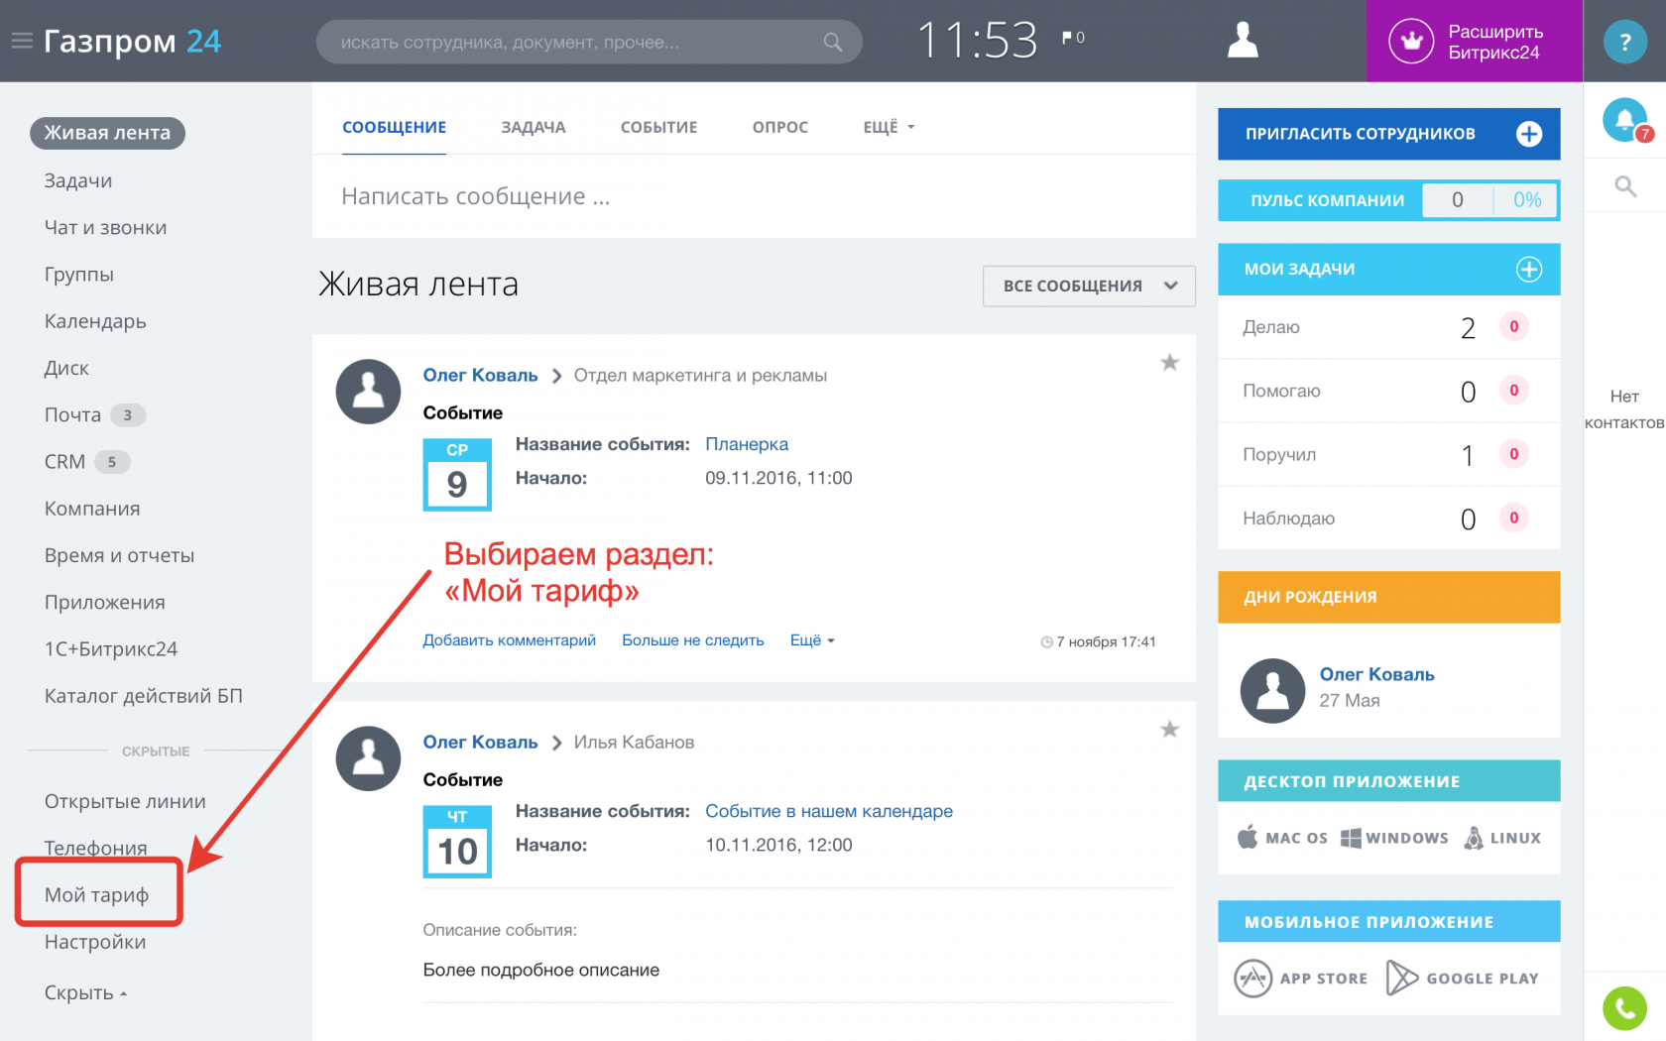Open notifications bell icon

(x=1625, y=120)
